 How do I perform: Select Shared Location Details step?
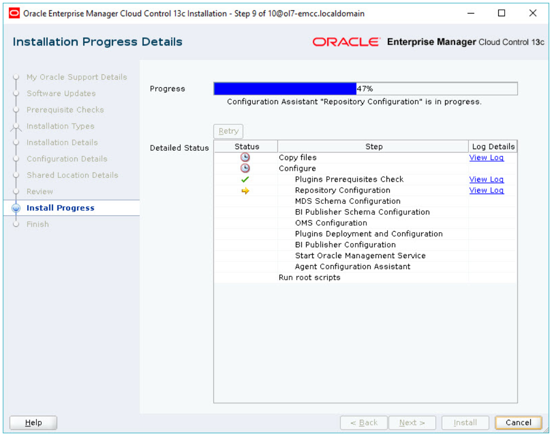pyautogui.click(x=73, y=175)
